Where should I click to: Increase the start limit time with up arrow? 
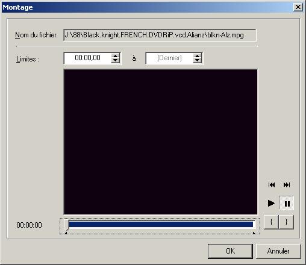tap(116, 55)
